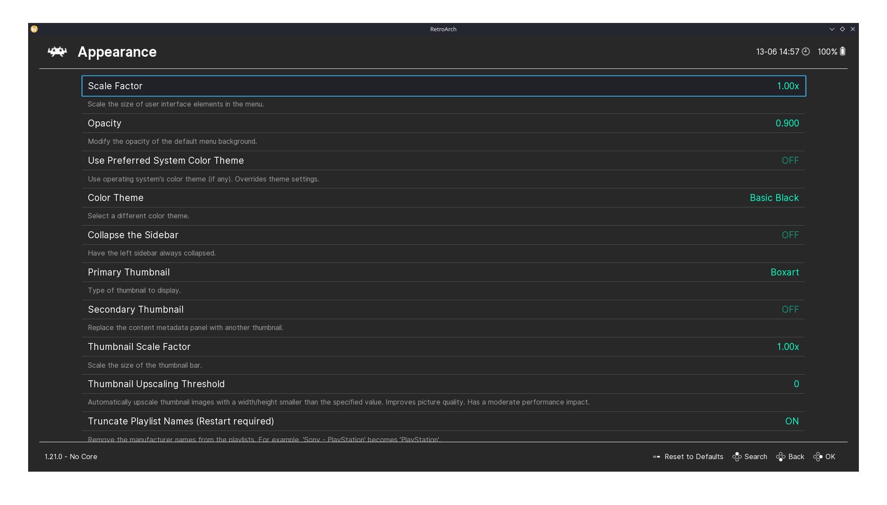Toggle Collapse the Sidebar setting
Viewport: 887px width, 505px height.
point(443,235)
